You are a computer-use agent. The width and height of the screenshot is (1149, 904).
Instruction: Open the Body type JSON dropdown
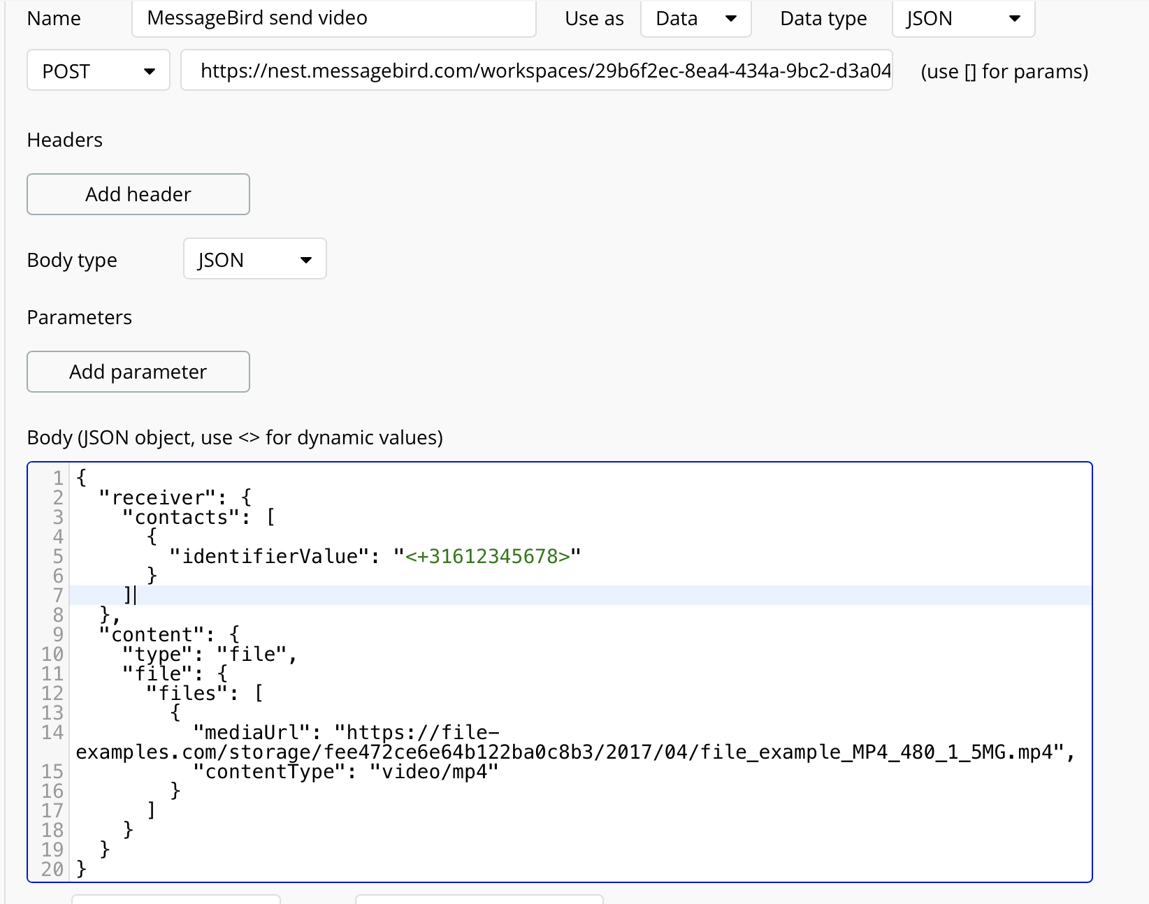(255, 259)
